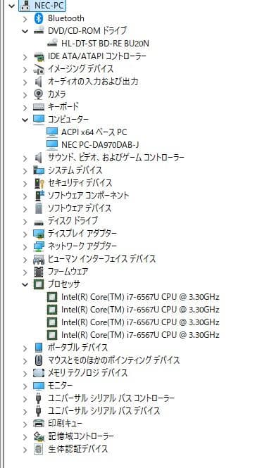Click the オーディオの入力および出力 speaker icon
Viewport: 262px width, 468px height.
pyautogui.click(x=39, y=82)
